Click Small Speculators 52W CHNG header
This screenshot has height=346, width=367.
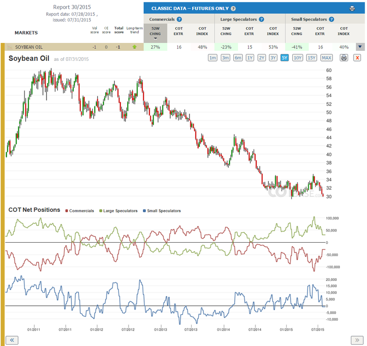[297, 31]
